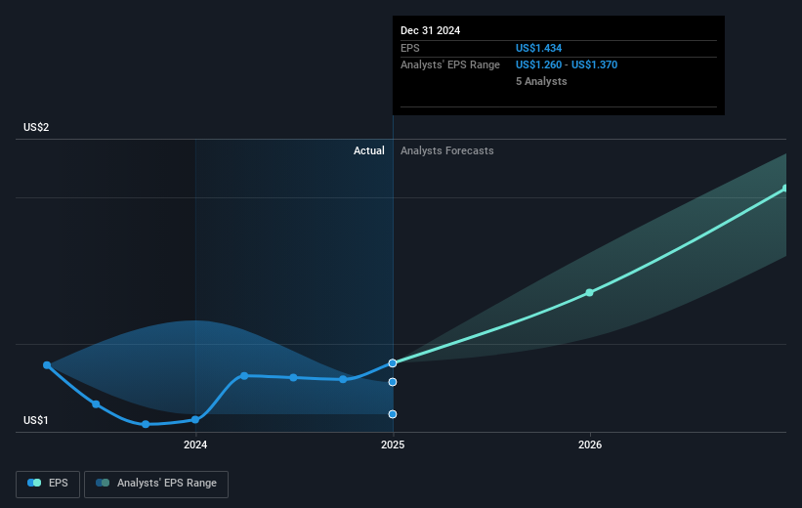Click the 2024 x-axis label

195,444
